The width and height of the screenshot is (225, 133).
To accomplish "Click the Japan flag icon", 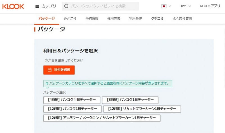I will (x=164, y=6).
